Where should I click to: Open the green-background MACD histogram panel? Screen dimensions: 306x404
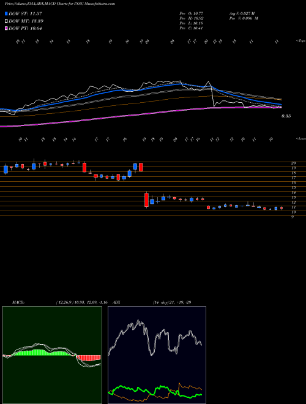(52, 355)
